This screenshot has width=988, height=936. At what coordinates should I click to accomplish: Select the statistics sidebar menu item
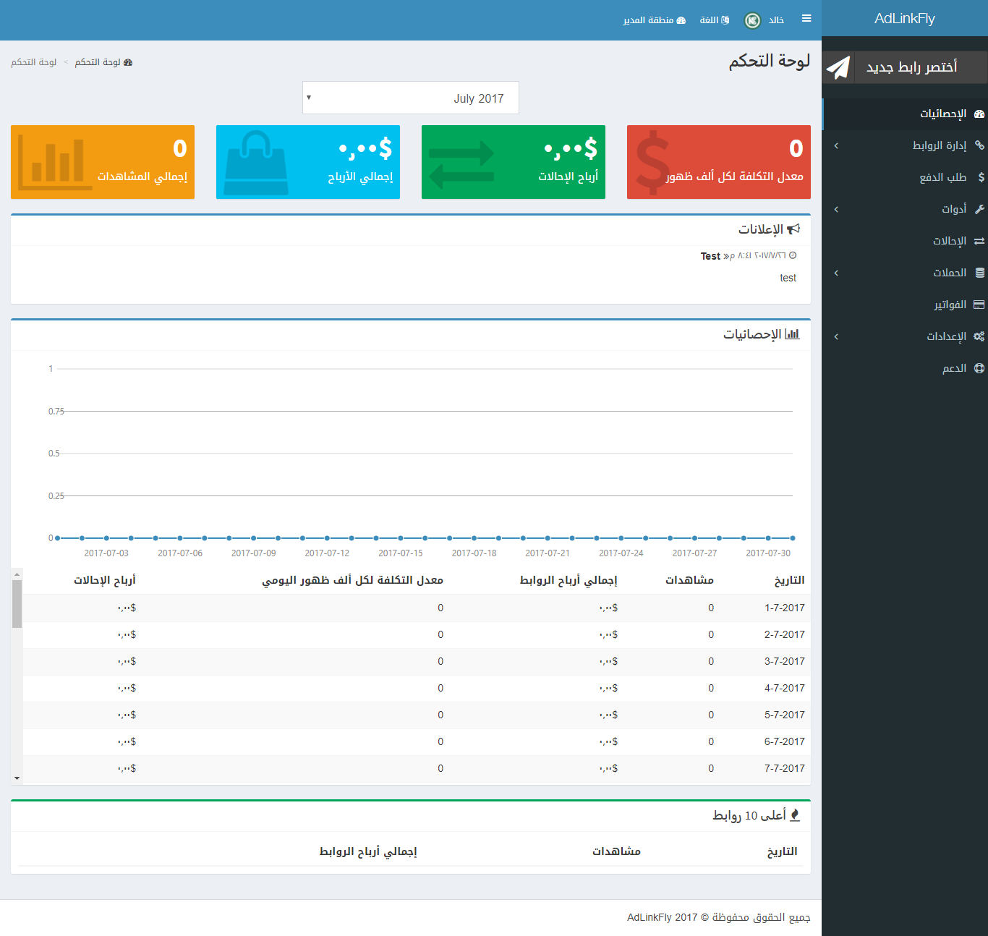[x=943, y=114]
